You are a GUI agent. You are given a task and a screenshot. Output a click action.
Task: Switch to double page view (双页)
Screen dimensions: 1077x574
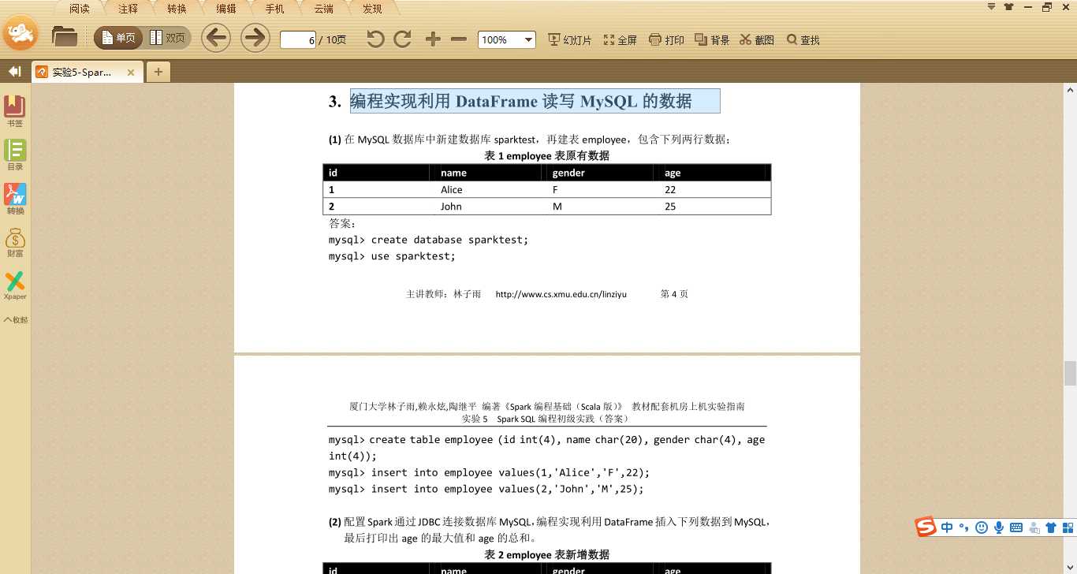point(167,38)
